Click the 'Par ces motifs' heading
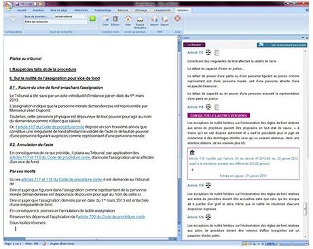The width and height of the screenshot is (313, 249). pyautogui.click(x=22, y=171)
